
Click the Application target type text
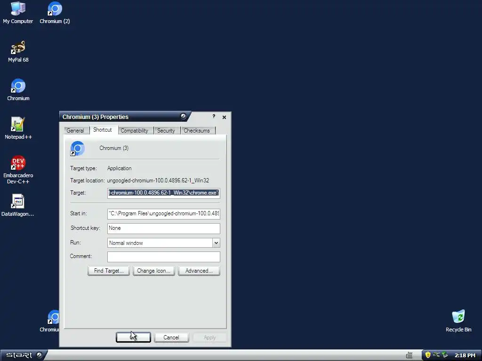click(119, 168)
